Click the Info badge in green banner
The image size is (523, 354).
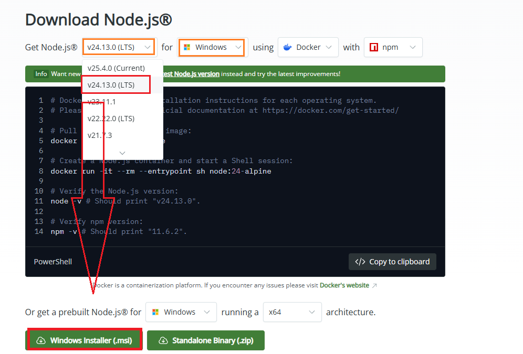tap(41, 74)
